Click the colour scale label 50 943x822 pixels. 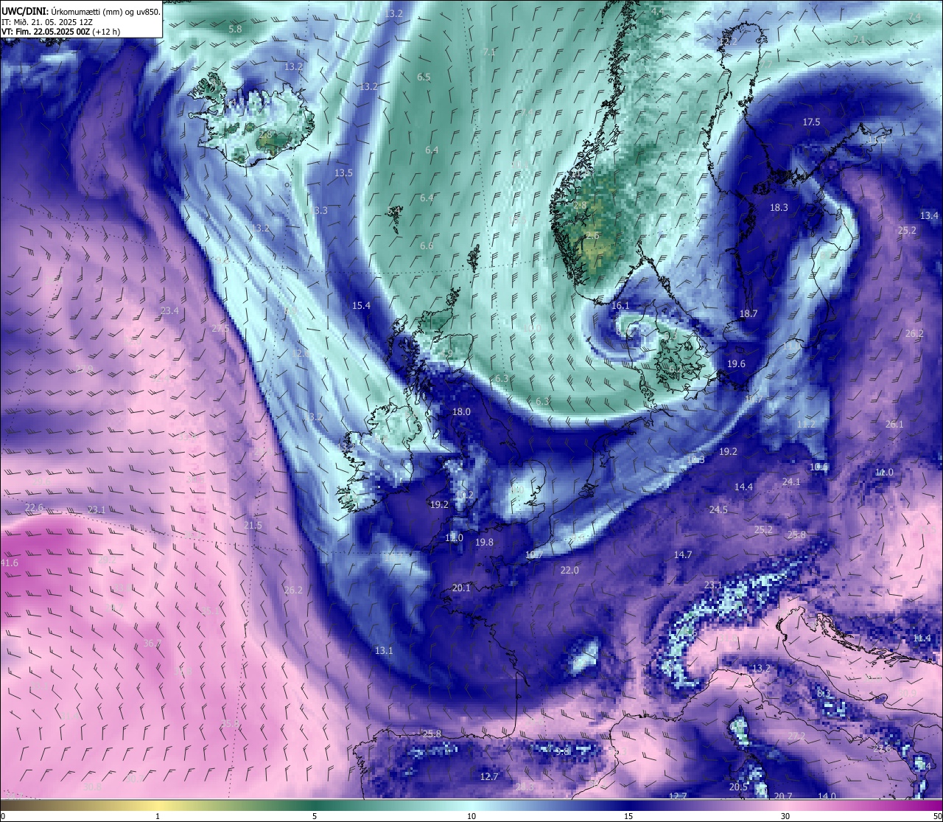(937, 816)
